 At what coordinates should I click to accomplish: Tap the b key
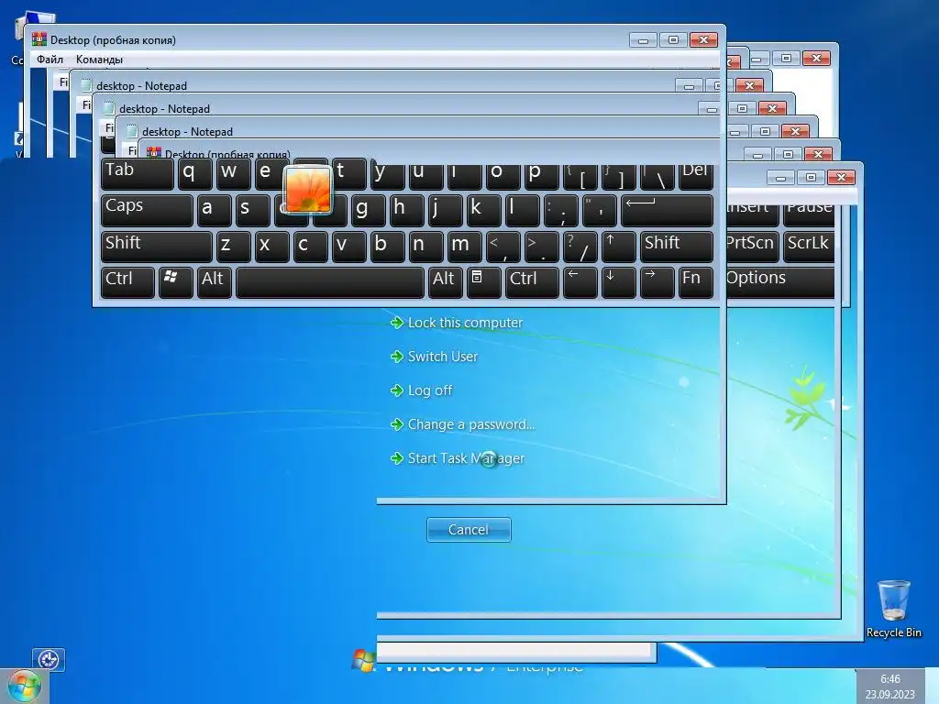[387, 247]
